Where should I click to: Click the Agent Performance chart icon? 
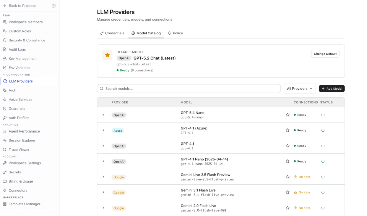pos(5,131)
